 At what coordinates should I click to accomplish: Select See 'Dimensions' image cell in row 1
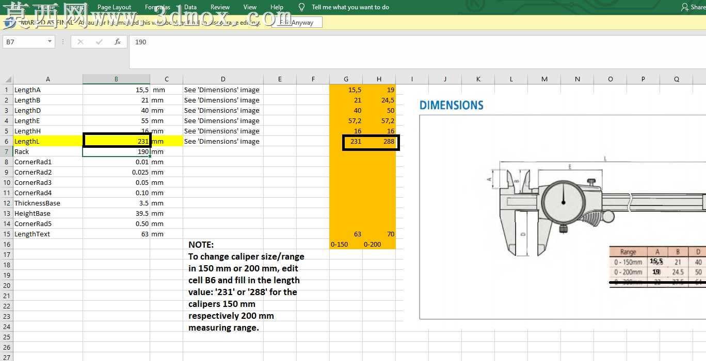pos(223,90)
